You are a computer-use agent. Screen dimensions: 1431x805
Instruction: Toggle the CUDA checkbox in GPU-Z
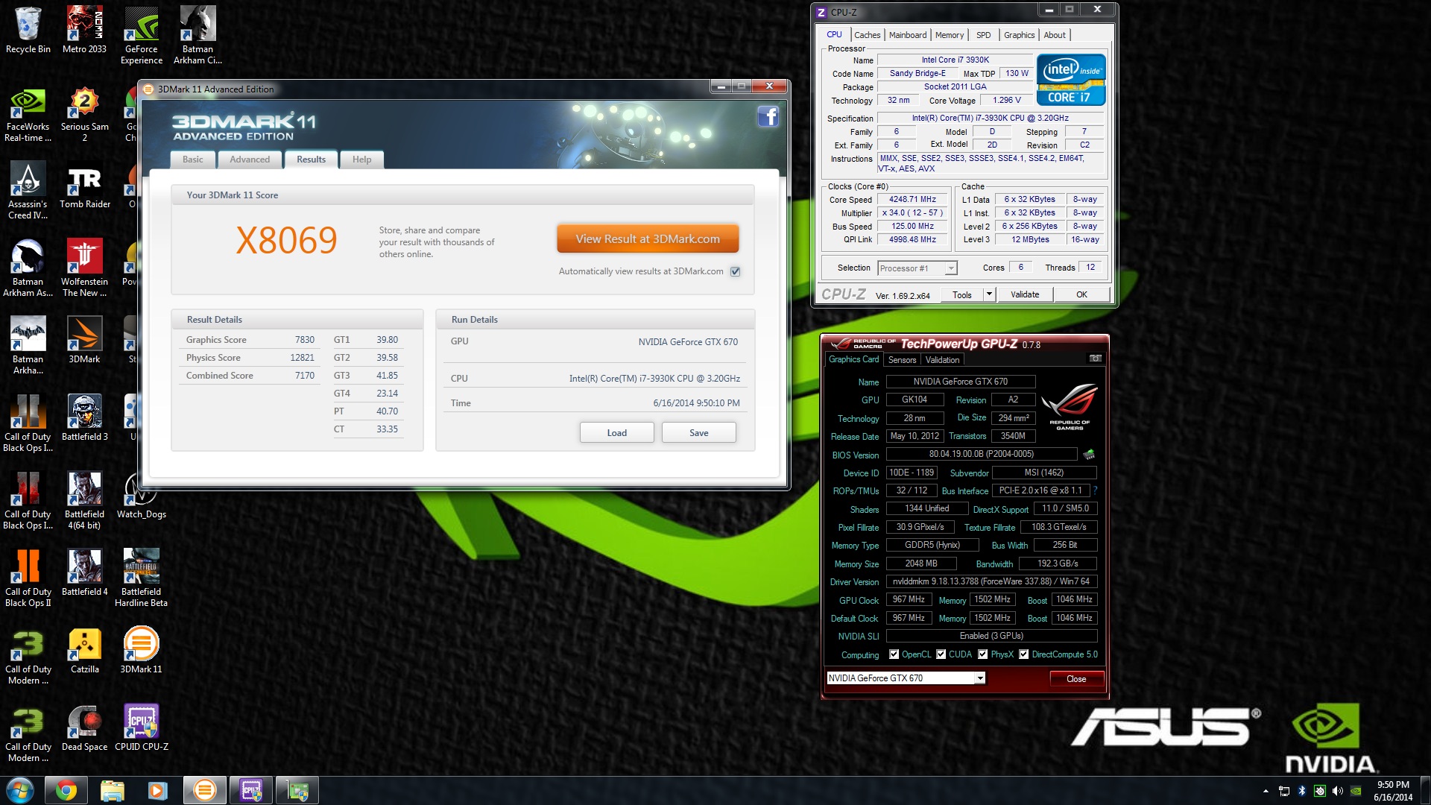(x=941, y=654)
